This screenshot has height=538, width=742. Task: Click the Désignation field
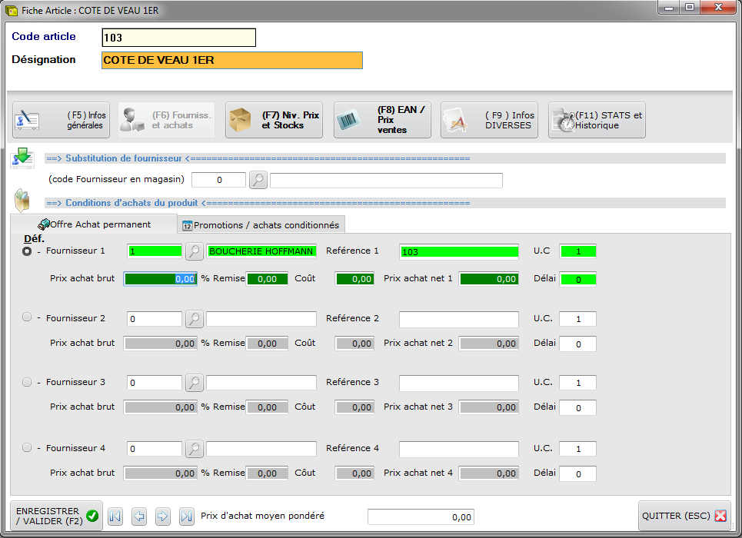tap(231, 61)
